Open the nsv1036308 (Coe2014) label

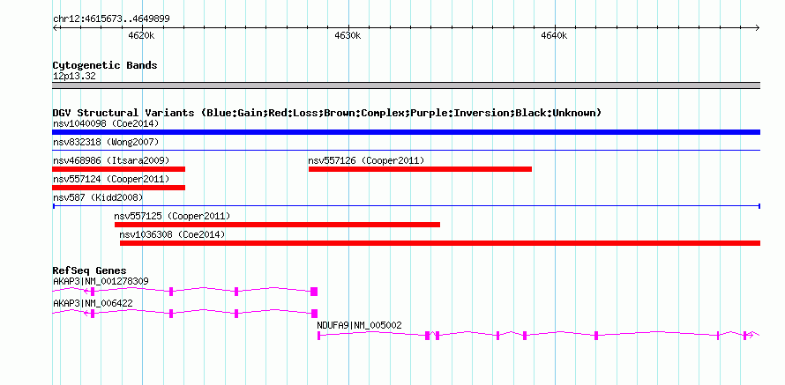click(172, 234)
